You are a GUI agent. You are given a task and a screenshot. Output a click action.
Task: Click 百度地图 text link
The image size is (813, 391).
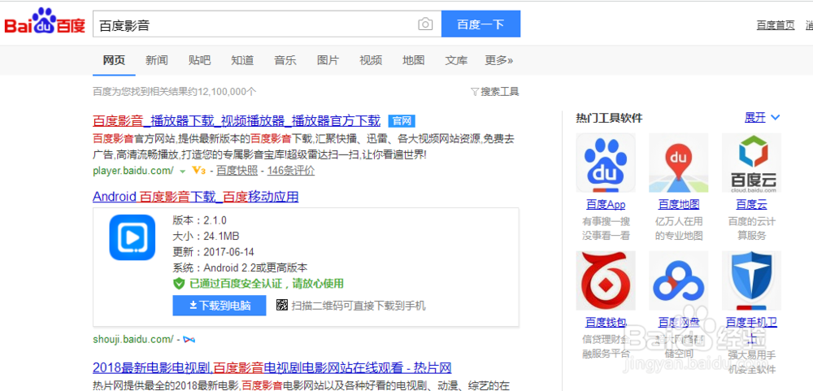[679, 204]
